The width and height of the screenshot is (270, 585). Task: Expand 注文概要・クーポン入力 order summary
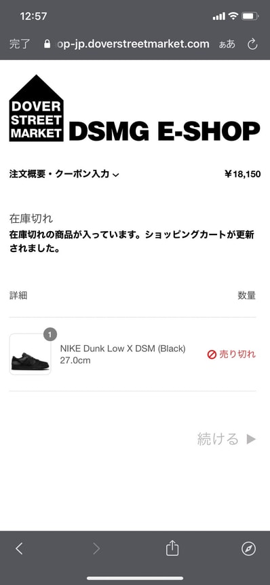(64, 174)
